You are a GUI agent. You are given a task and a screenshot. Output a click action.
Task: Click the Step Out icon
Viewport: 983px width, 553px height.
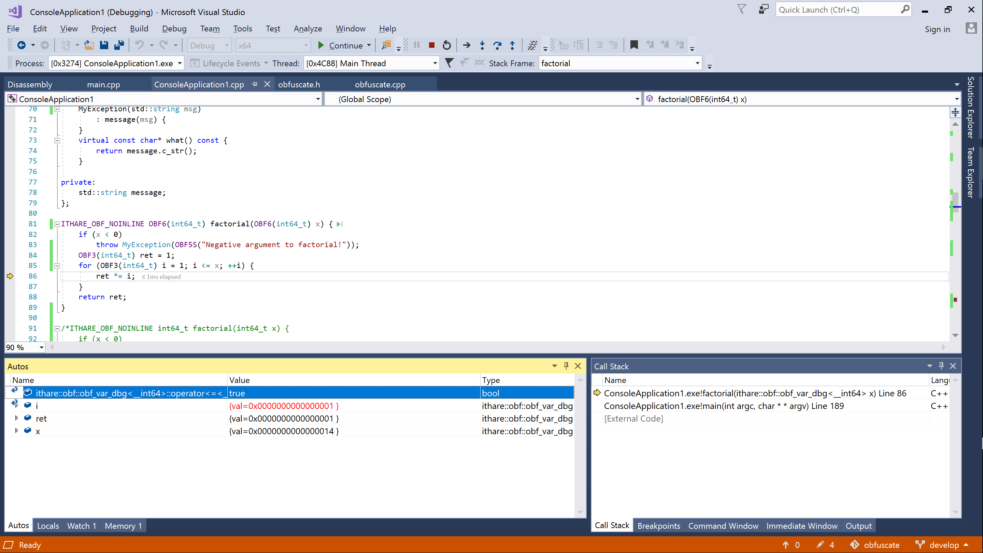(512, 45)
